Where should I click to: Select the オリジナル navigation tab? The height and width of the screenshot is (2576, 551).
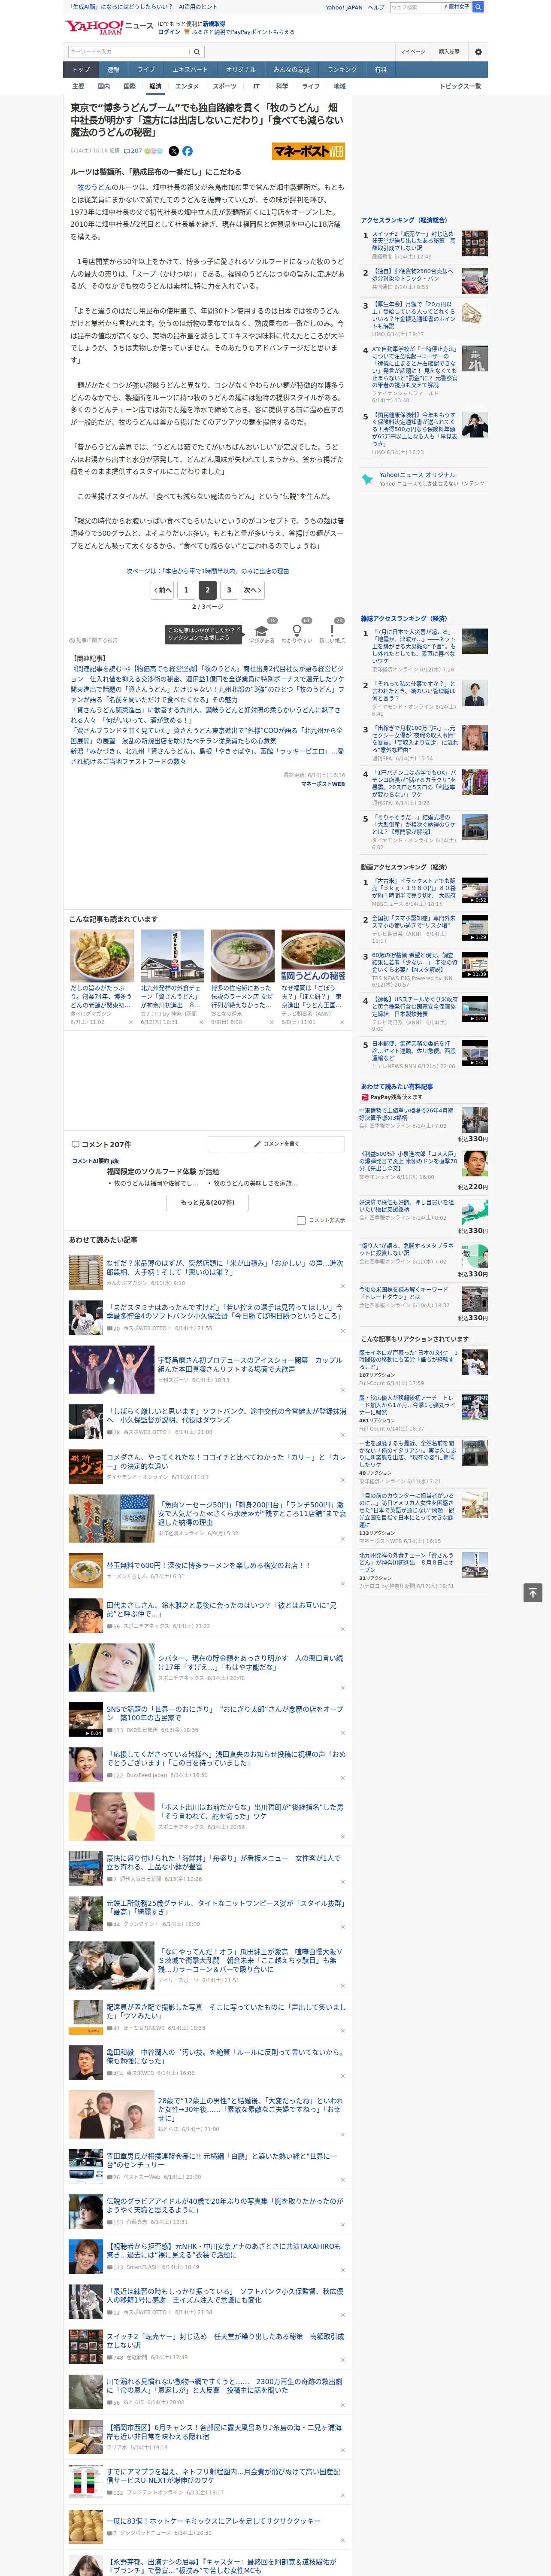[241, 69]
